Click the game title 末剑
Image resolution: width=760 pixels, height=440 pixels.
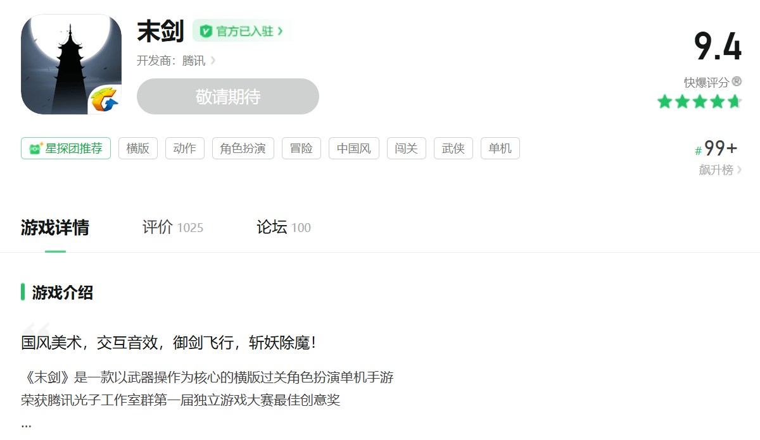(x=160, y=31)
